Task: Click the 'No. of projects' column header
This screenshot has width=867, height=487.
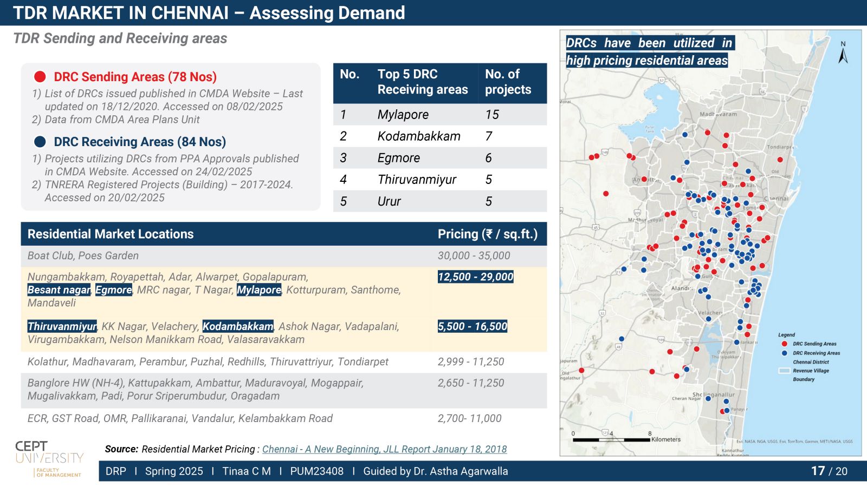Action: (508, 82)
